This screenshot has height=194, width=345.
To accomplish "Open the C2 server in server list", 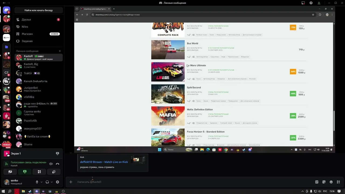I will [x=6, y=72].
